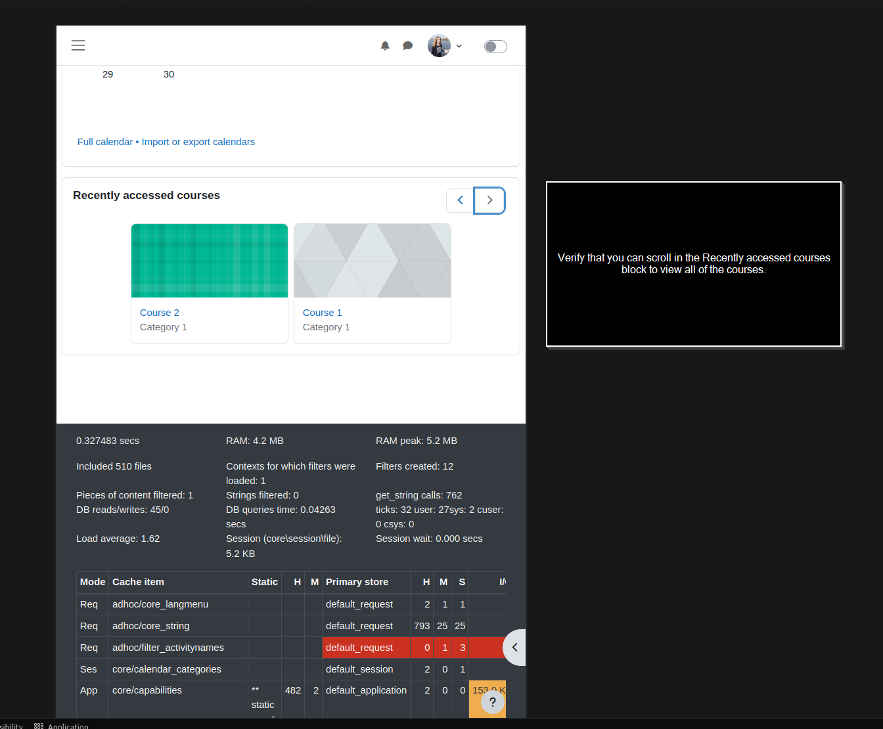The image size is (883, 729).
Task: Click the Mode column header
Action: pyautogui.click(x=93, y=582)
